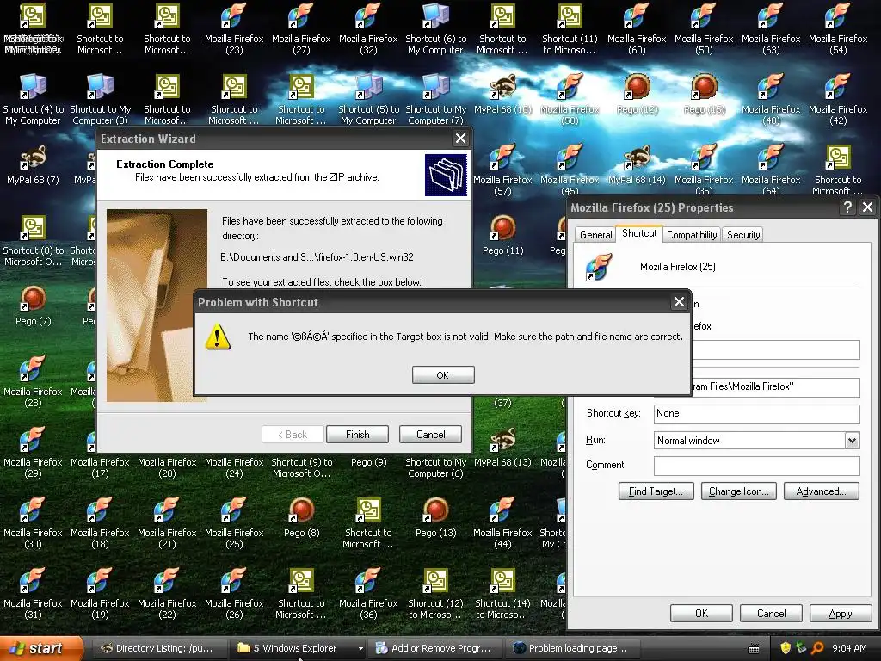Image resolution: width=881 pixels, height=661 pixels.
Task: Switch to Directory Listing taskbar item
Action: 157,649
